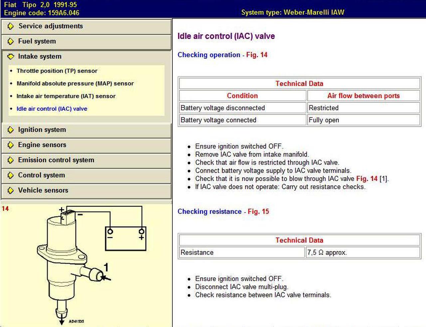Screen dimensions: 426x327
Task: Click the arrow icon beside Ignition system
Action: coord(11,130)
